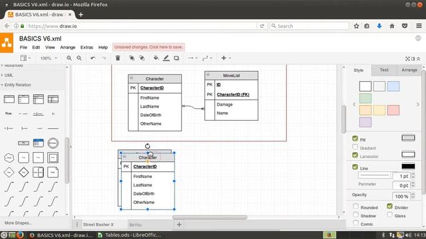This screenshot has height=239, width=426.
Task: Open a new Firefox tab
Action: [81, 15]
